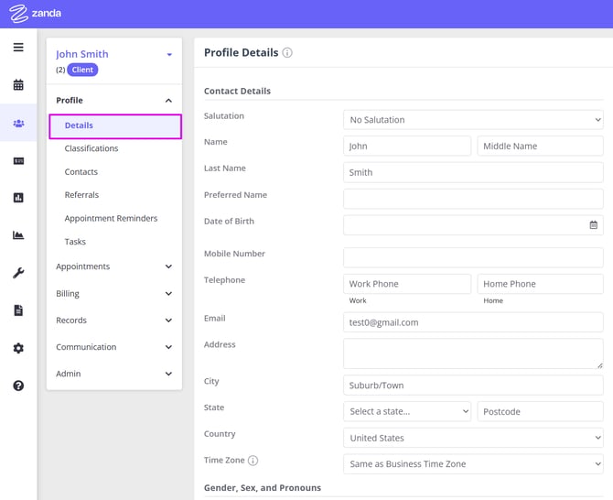
Task: Open the calendar icon in sidebar
Action: (18, 85)
